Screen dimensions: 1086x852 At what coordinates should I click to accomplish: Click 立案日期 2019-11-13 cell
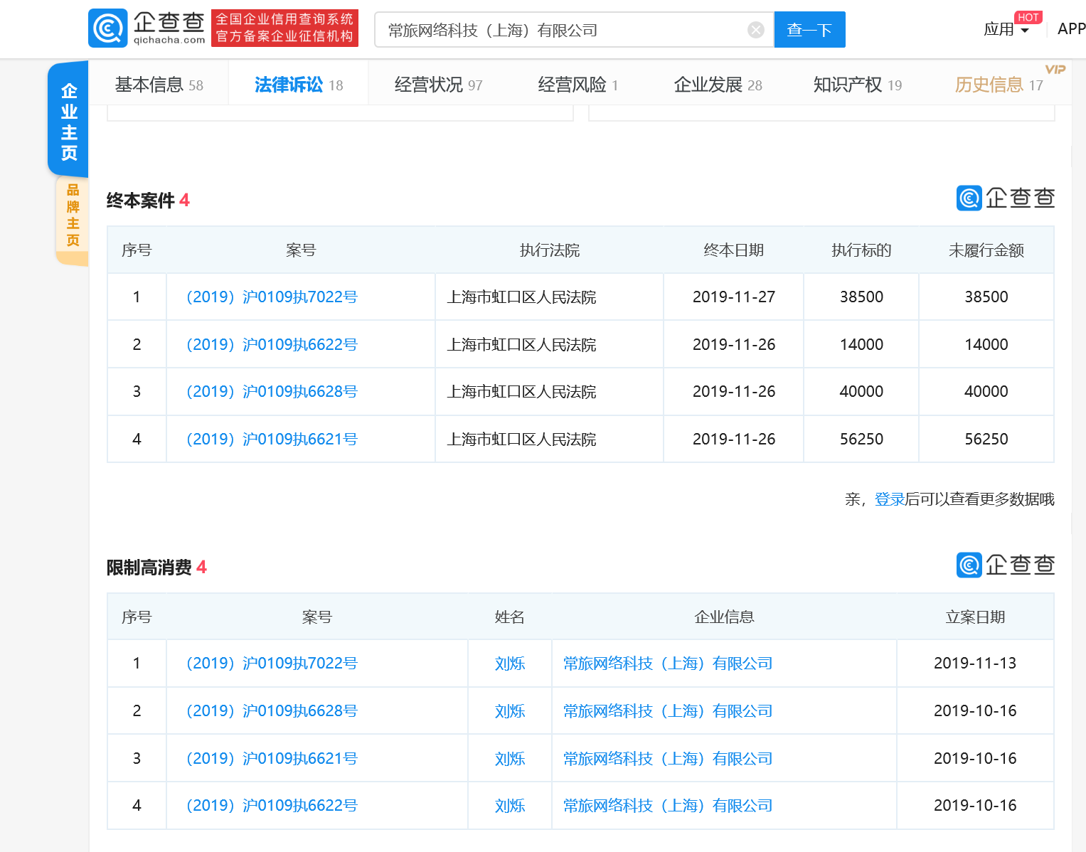click(975, 663)
